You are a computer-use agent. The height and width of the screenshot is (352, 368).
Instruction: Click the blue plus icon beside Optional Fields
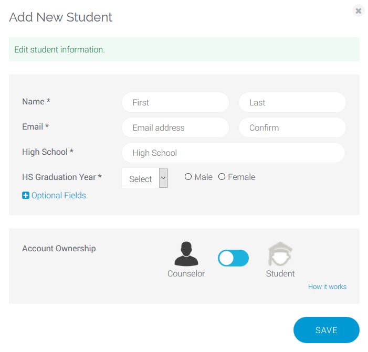[26, 195]
